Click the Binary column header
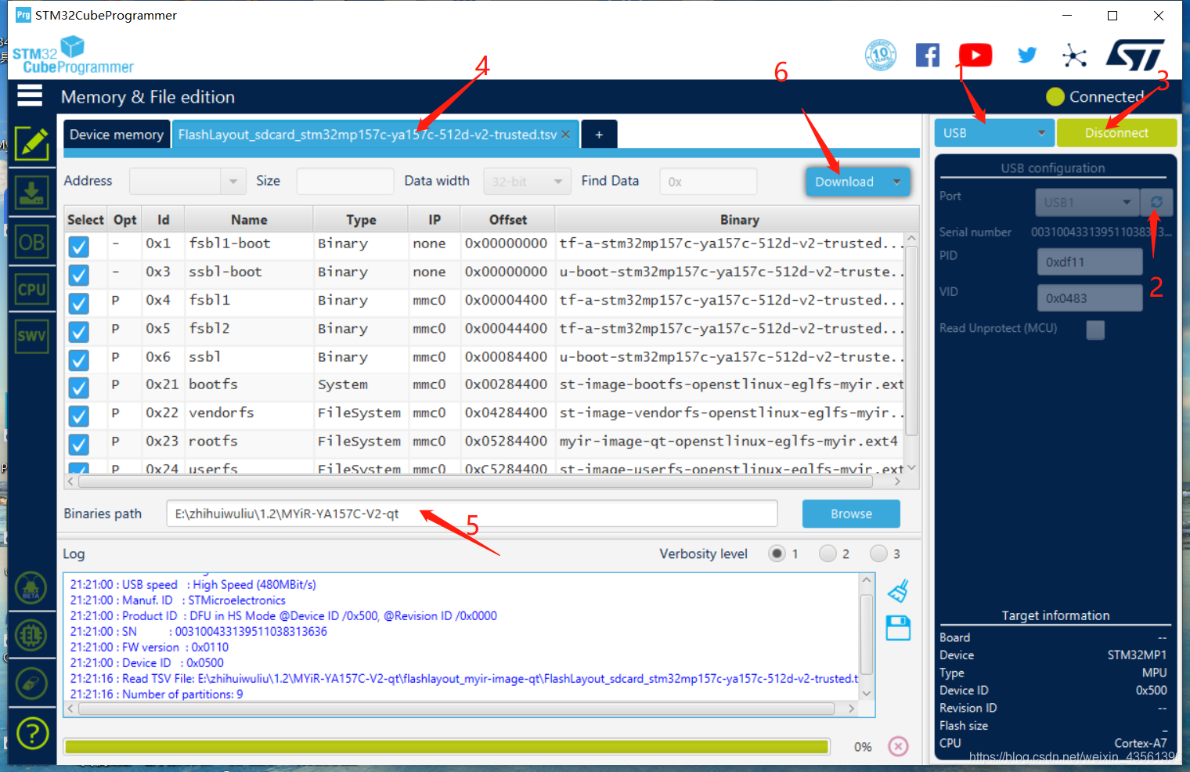Image resolution: width=1190 pixels, height=772 pixels. click(739, 220)
